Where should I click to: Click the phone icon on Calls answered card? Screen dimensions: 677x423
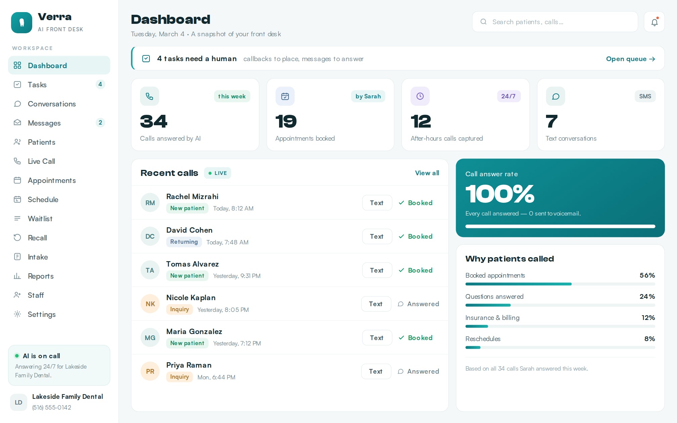tap(149, 96)
